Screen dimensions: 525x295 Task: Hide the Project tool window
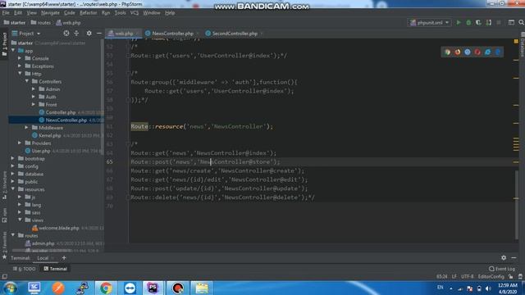(x=98, y=33)
